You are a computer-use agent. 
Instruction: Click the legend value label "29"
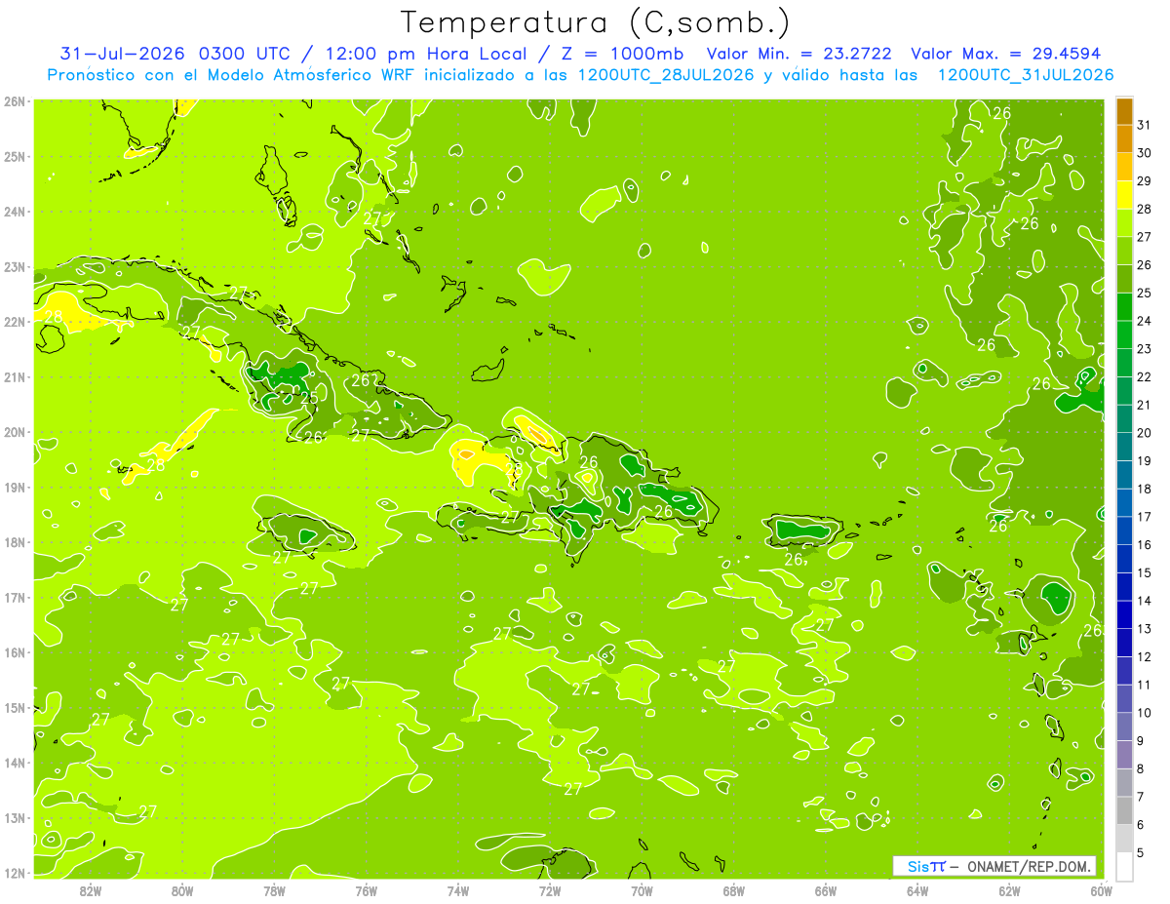(x=1144, y=180)
